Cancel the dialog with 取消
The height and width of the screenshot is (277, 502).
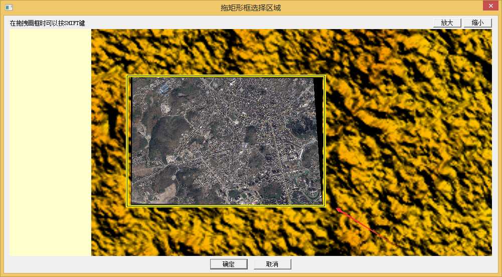(272, 264)
